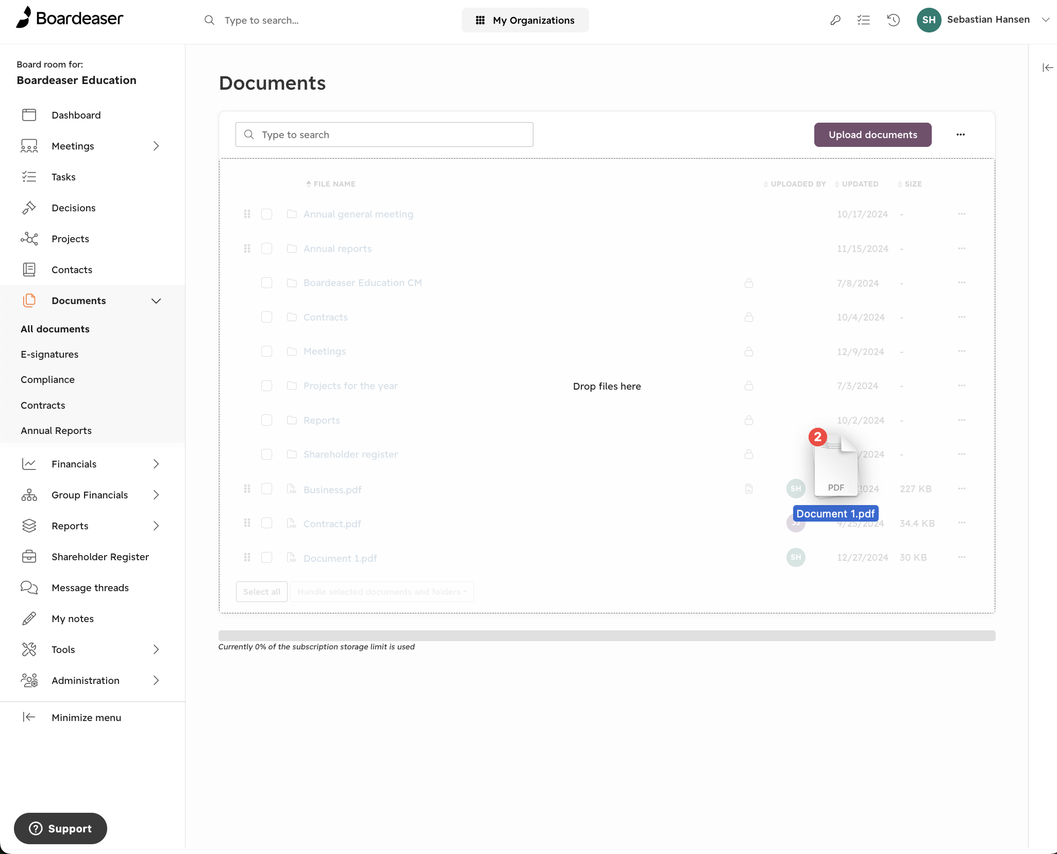Check the Shareholder register checkbox
Image resolution: width=1057 pixels, height=854 pixels.
[266, 454]
